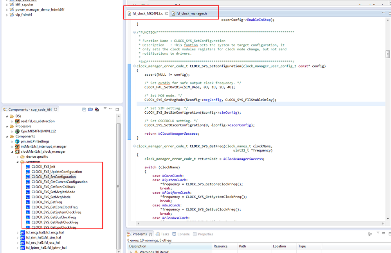391x253 pixels.
Task: Fold the CLOCK_SYS_GetFreq function
Action: pyautogui.click(x=134, y=146)
